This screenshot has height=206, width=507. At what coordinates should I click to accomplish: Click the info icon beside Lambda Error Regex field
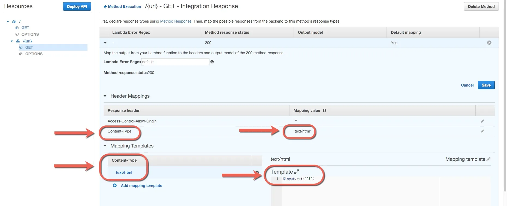tap(212, 62)
